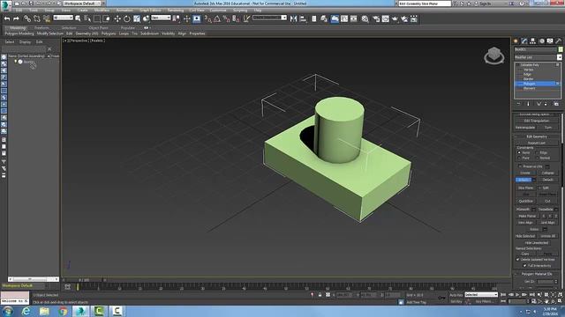Image resolution: width=565 pixels, height=317 pixels.
Task: Click the Render Production teapot icon
Action: (395, 18)
